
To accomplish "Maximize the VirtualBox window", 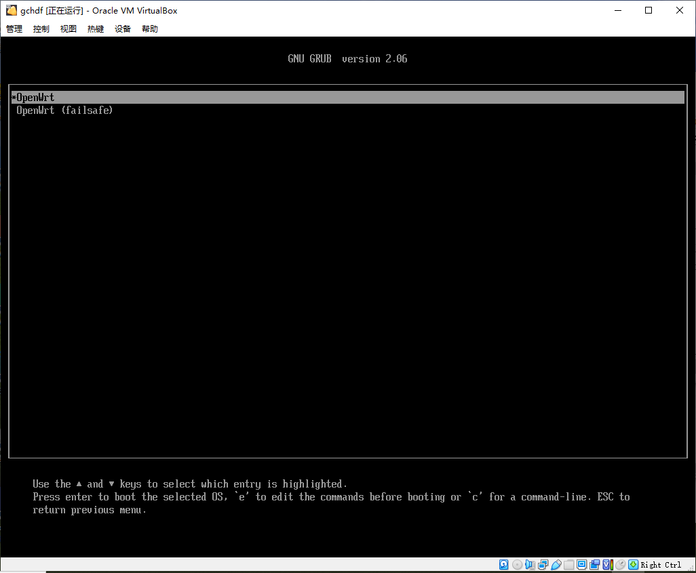I will (649, 10).
